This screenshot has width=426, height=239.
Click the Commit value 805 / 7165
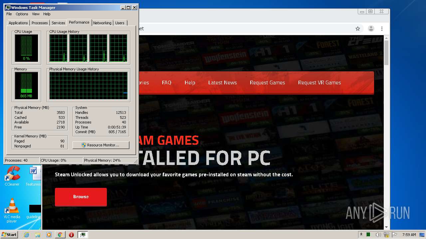coord(117,132)
